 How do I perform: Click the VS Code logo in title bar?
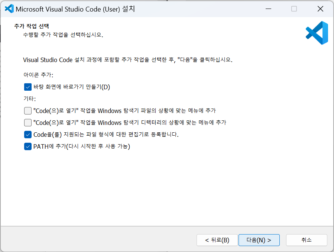click(9, 9)
